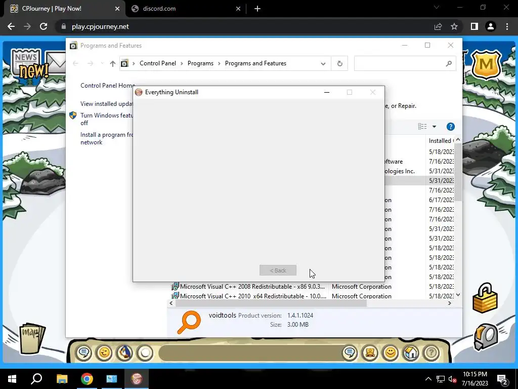Open Windows taskbar search
The image size is (518, 389).
[x=36, y=379]
